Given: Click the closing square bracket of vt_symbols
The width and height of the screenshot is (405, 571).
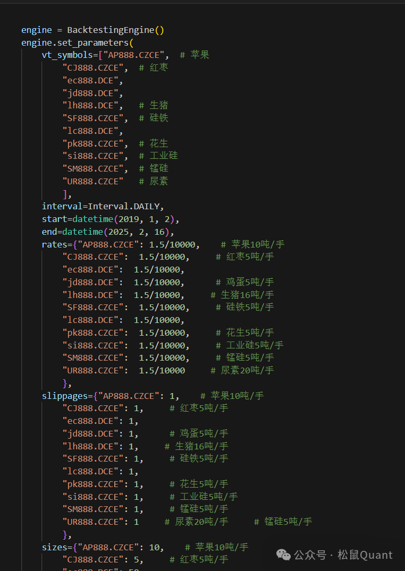Looking at the screenshot, I should coord(65,194).
